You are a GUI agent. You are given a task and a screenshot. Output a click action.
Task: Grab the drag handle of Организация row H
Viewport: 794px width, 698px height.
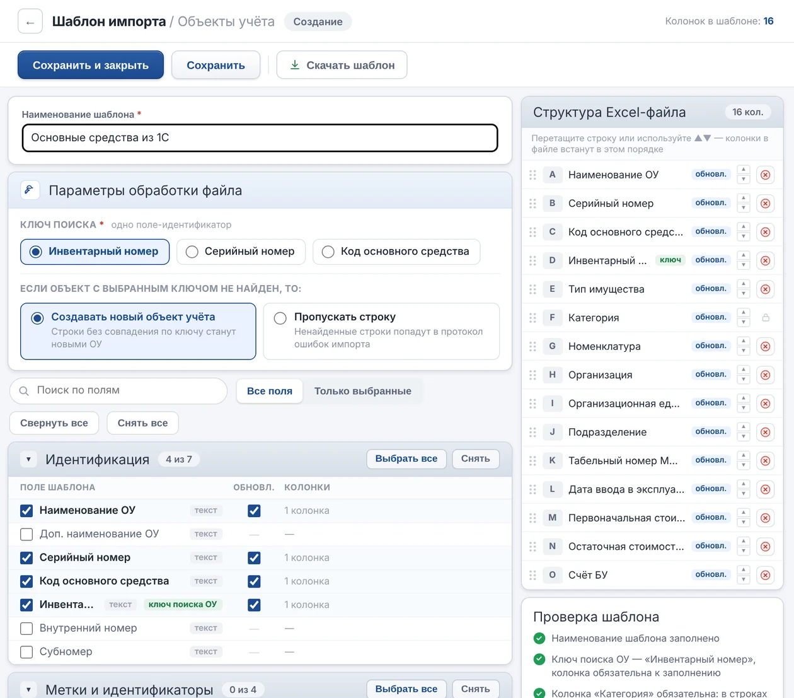pos(532,375)
